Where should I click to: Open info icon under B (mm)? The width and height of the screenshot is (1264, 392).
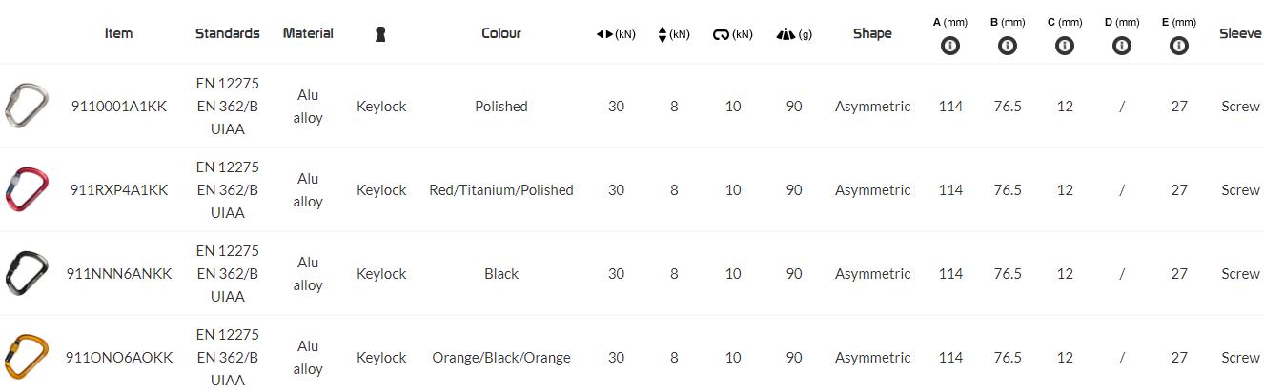coord(1008,46)
